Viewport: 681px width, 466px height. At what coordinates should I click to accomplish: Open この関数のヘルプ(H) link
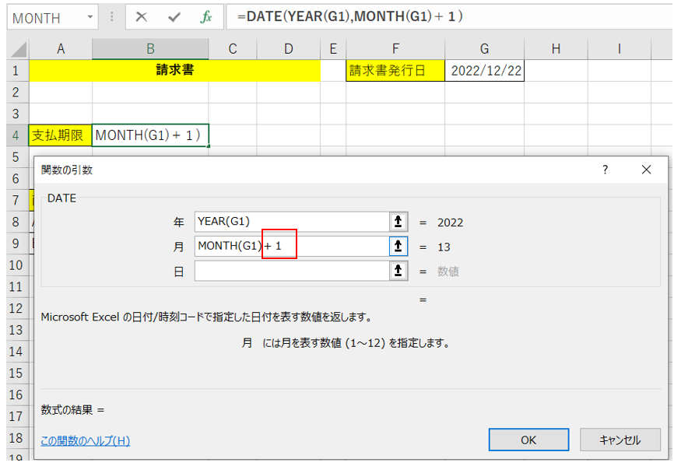click(86, 441)
